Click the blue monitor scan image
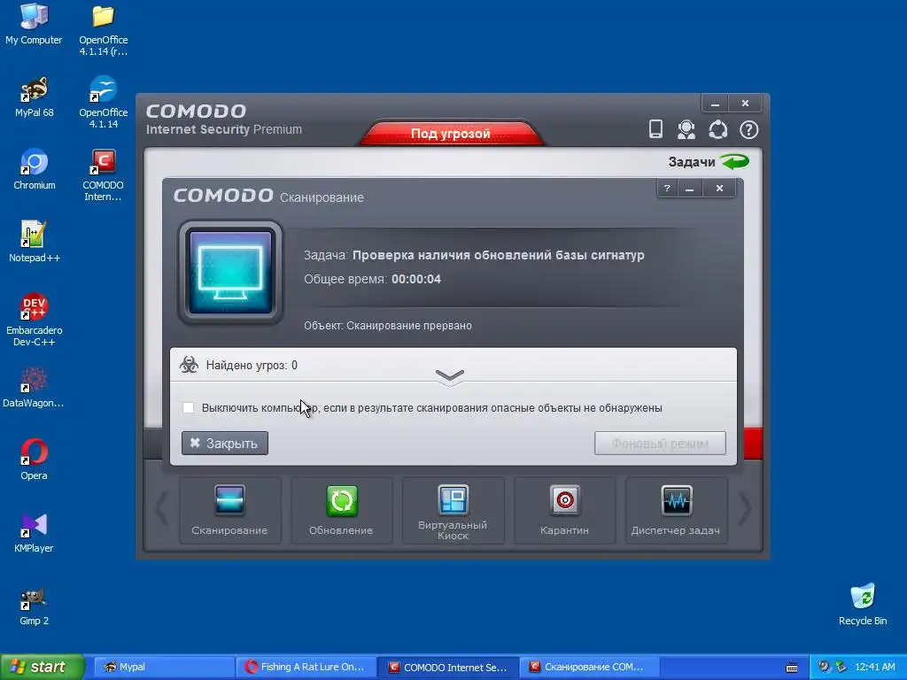 point(230,273)
